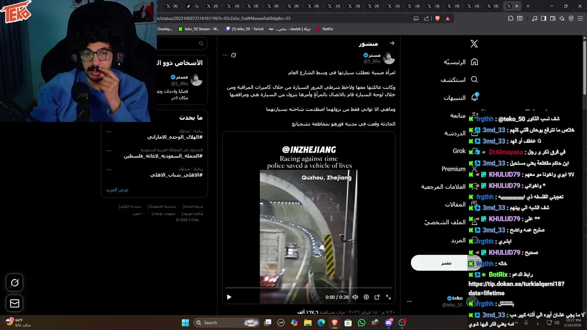Screen dimensions: 587x330
Task: Open شروط الخدمة terms of service link
Action: [x=193, y=207]
